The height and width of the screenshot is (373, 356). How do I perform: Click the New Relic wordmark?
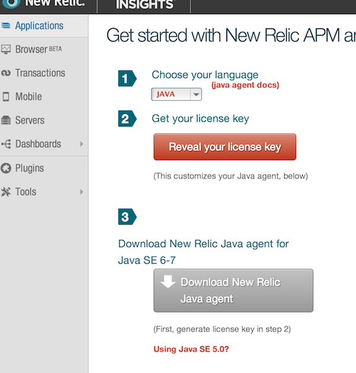click(x=55, y=3)
